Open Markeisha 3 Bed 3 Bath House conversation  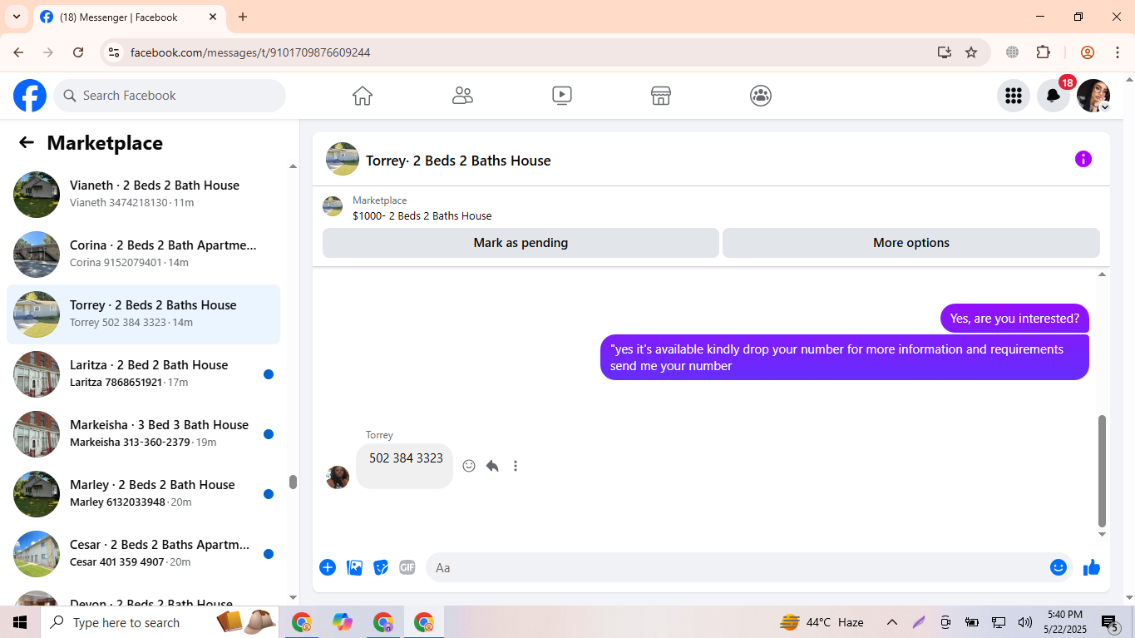tap(143, 434)
